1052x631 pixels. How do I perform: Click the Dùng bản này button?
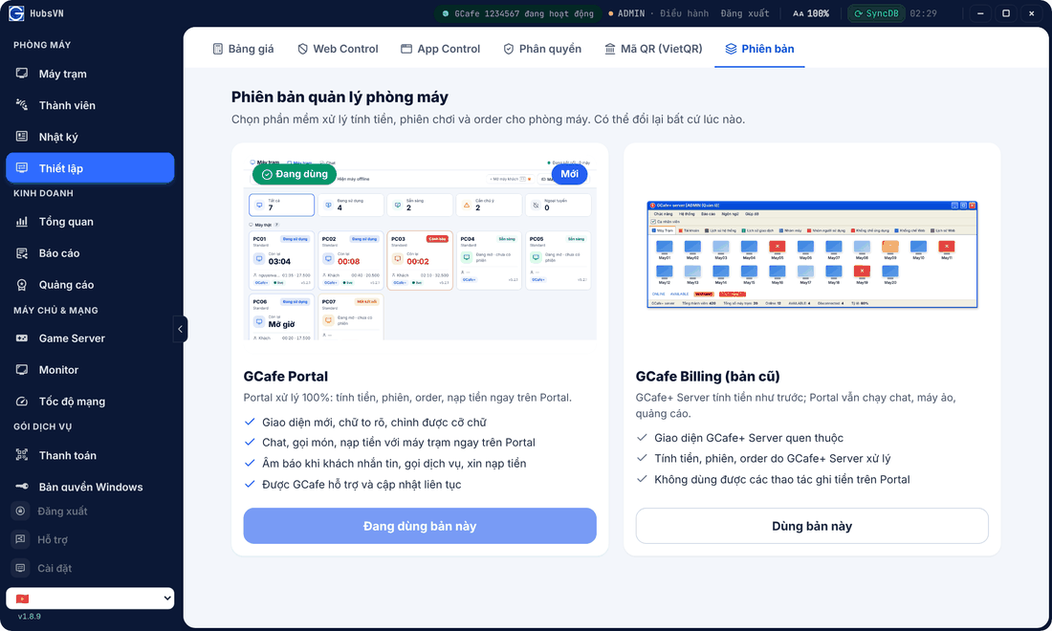point(812,526)
